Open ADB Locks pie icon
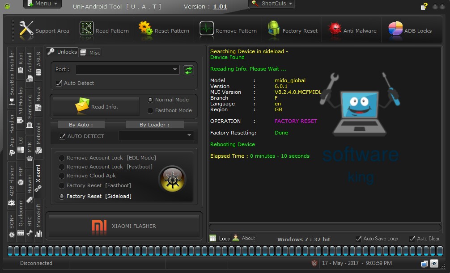This screenshot has width=450, height=273. (395, 29)
